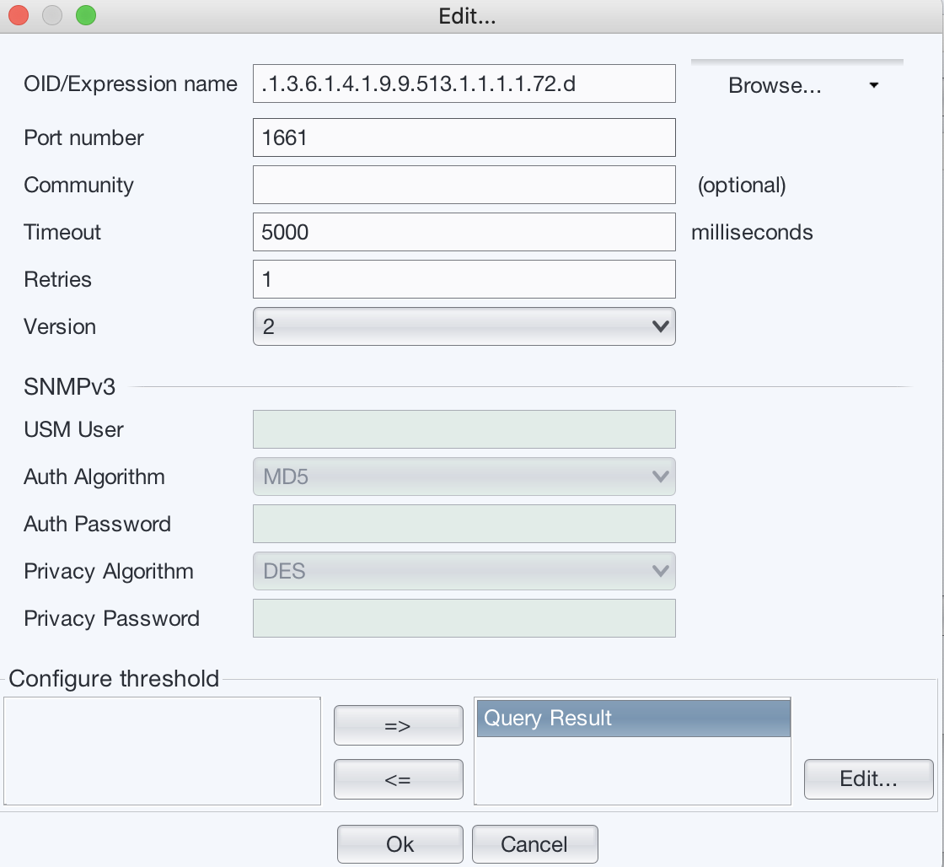Viewport: 944px width, 867px height.
Task: Expand the Browse dropdown arrow
Action: point(874,85)
